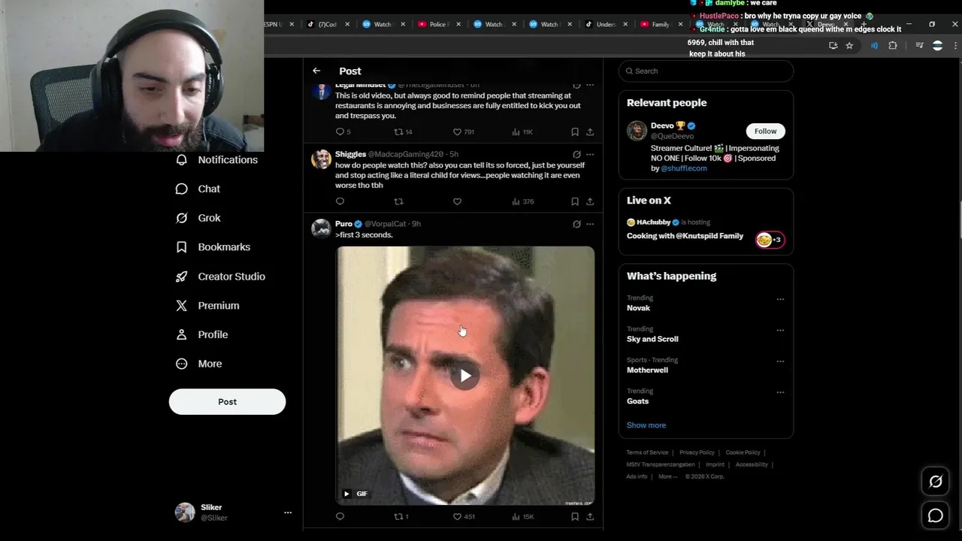Repost Legal Mindset's post with 14 reposts
The height and width of the screenshot is (541, 962).
pos(403,131)
